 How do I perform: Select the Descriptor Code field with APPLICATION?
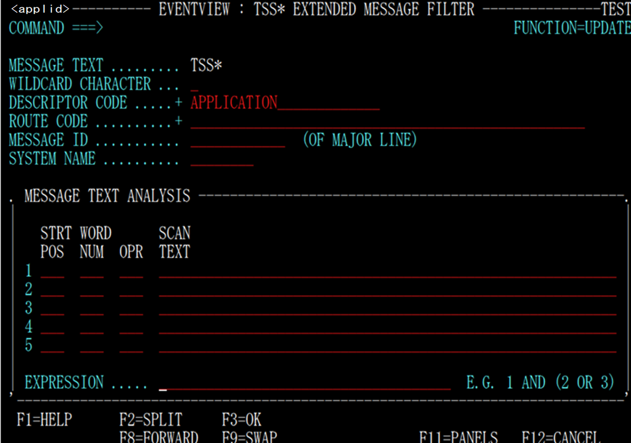(x=285, y=103)
